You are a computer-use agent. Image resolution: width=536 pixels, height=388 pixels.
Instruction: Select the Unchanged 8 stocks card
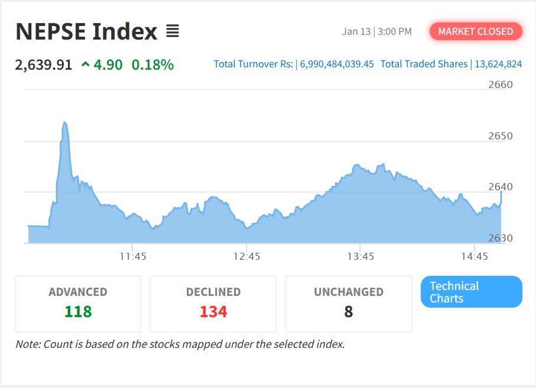348,304
